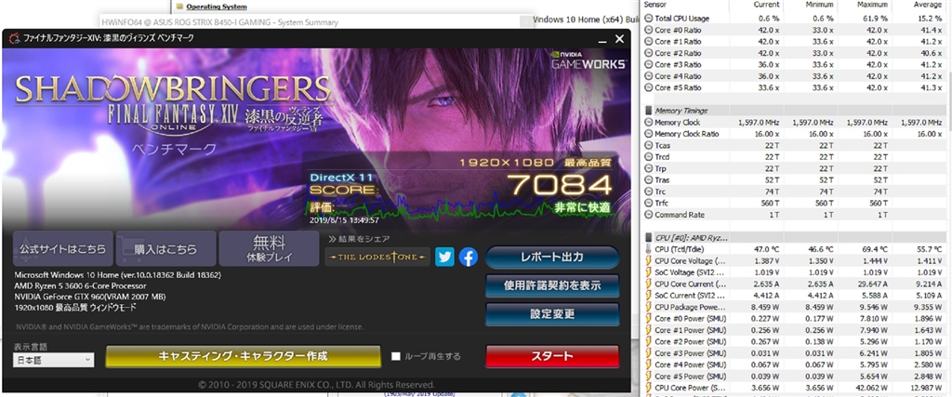
Task: Open the 表示言語 language dropdown showing 日本語
Action: [53, 360]
